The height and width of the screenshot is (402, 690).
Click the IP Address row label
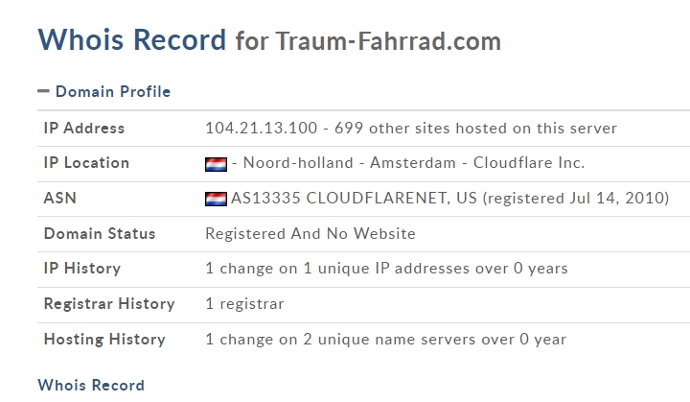[x=84, y=129]
